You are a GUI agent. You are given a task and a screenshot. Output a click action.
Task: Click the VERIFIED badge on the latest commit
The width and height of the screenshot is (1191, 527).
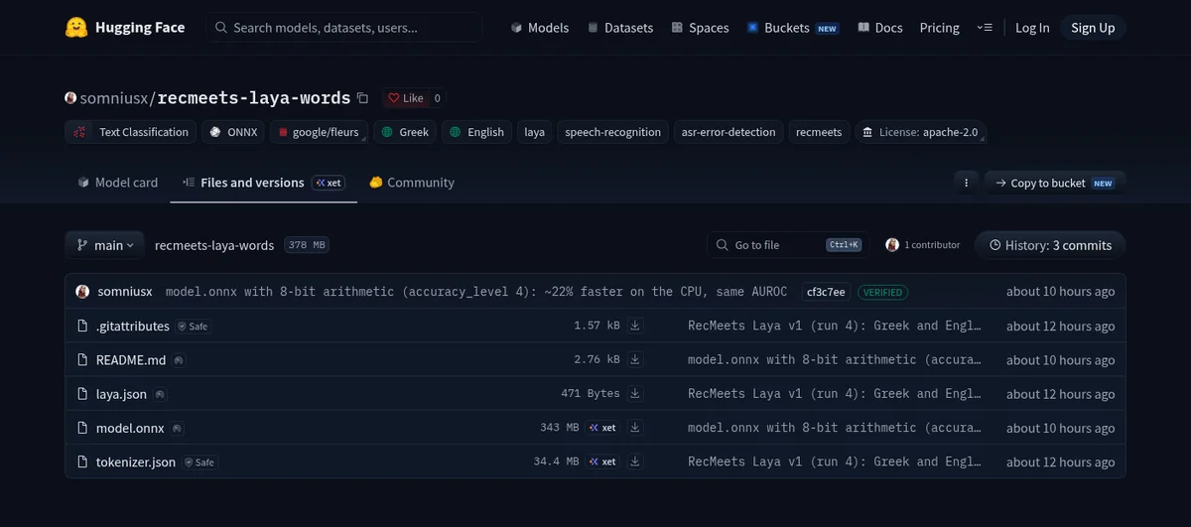[883, 292]
